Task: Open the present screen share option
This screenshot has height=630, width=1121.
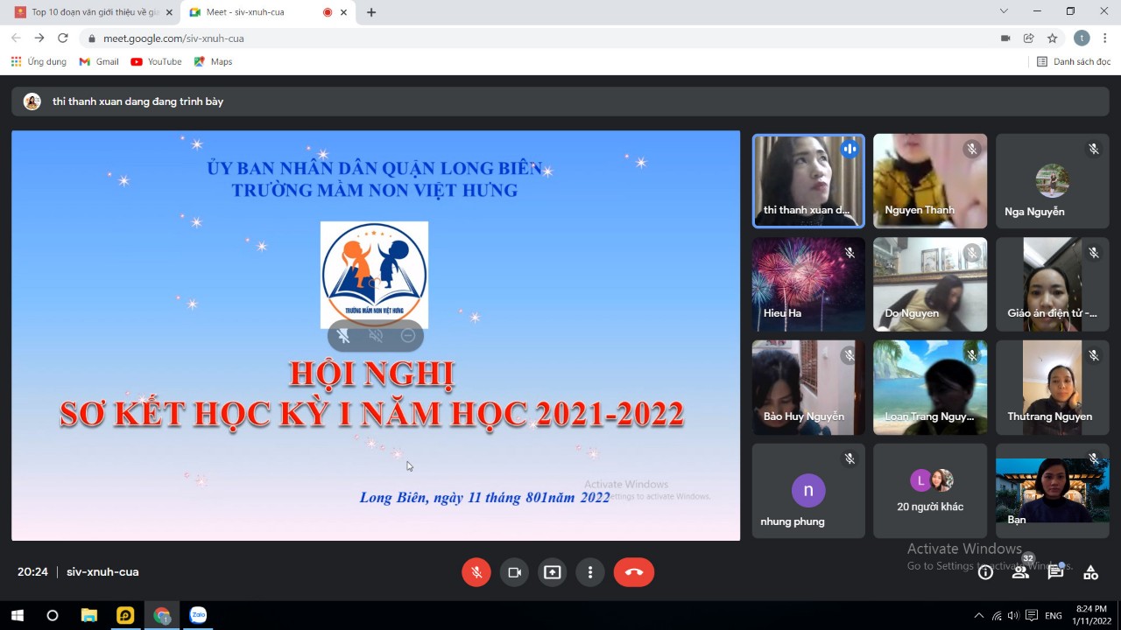Action: 552,572
